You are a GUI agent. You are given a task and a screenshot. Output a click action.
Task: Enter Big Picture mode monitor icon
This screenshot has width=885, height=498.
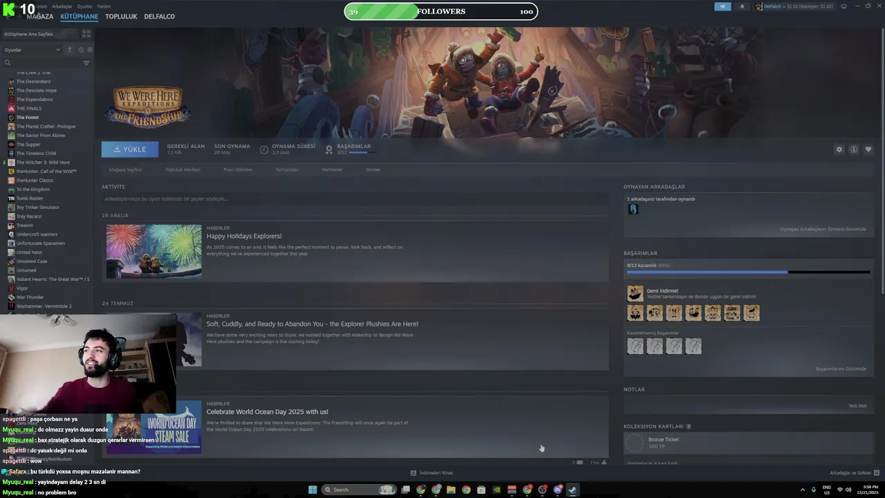pos(844,6)
